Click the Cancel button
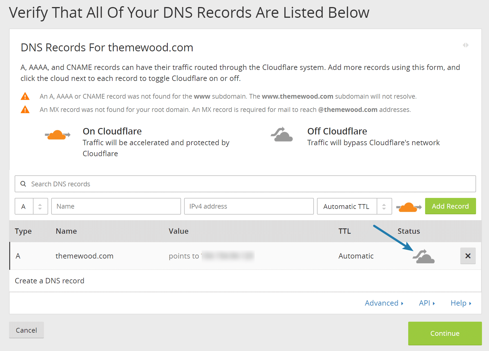Image resolution: width=489 pixels, height=351 pixels. coord(26,330)
